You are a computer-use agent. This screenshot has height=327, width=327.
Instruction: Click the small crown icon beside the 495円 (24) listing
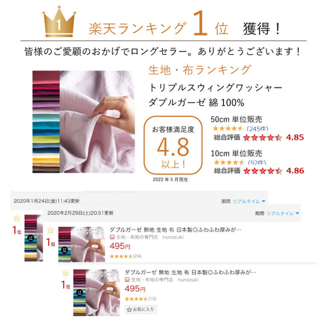[50, 230]
